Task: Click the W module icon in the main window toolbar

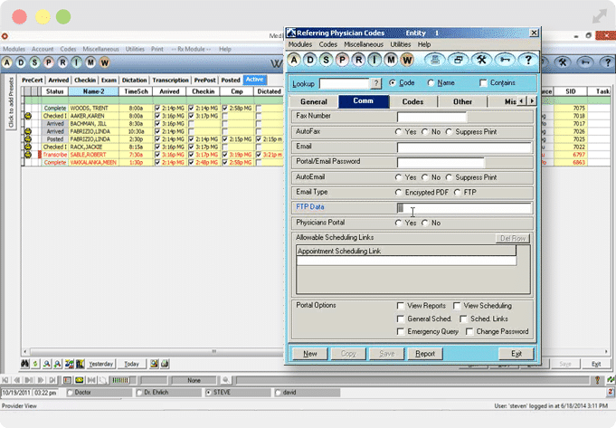Action: click(105, 62)
